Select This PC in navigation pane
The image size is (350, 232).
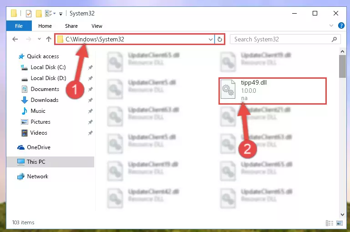[50, 162]
